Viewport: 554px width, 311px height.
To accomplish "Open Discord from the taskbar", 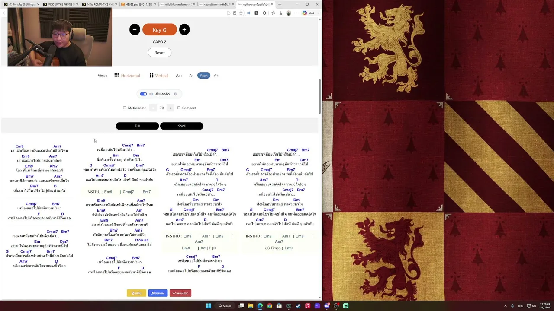I will (x=327, y=306).
